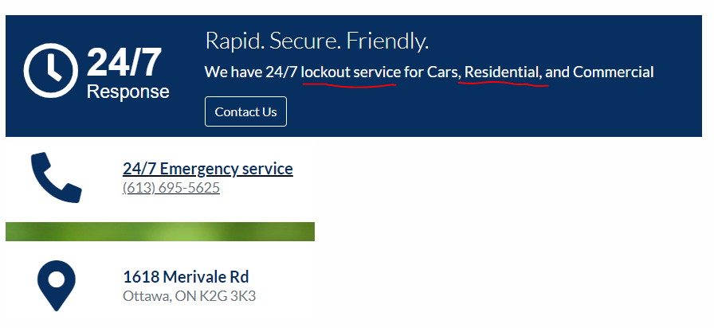Click the red-underlined lockout service phrase
The image size is (714, 328).
coord(351,72)
